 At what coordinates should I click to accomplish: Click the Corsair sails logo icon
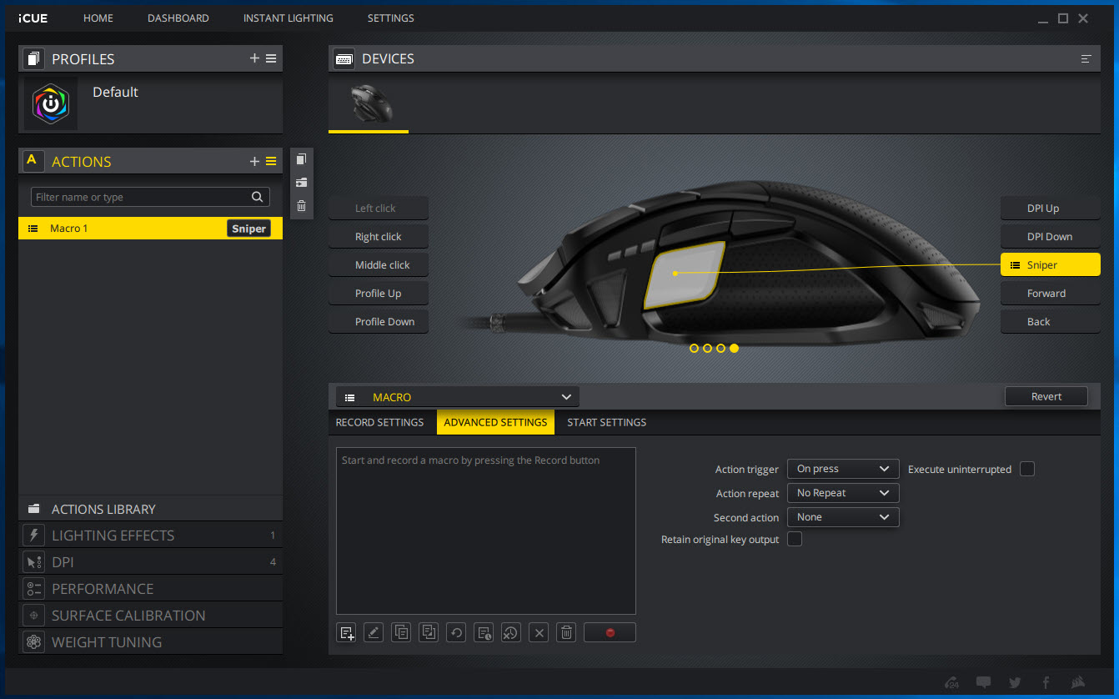(1077, 682)
